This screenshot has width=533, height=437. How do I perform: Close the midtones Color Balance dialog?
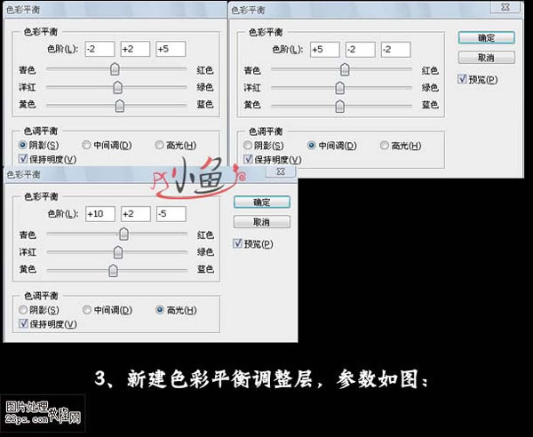pyautogui.click(x=505, y=7)
